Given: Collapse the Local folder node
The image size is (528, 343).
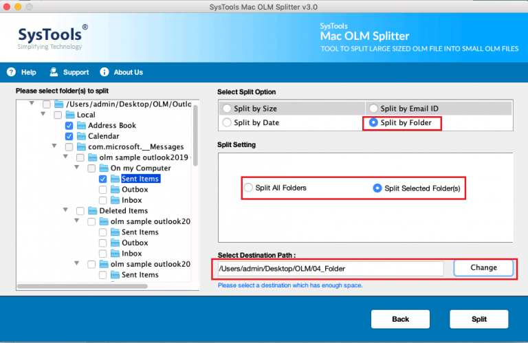Looking at the screenshot, I should (x=43, y=114).
